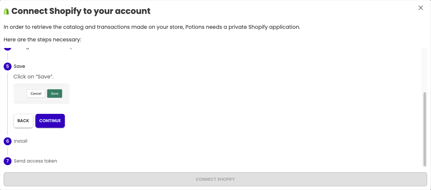
Task: Click the "Connect Shopify to your account" heading
Action: pyautogui.click(x=81, y=11)
